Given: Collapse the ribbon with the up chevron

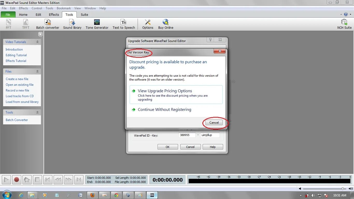Looking at the screenshot, I should 341,15.
